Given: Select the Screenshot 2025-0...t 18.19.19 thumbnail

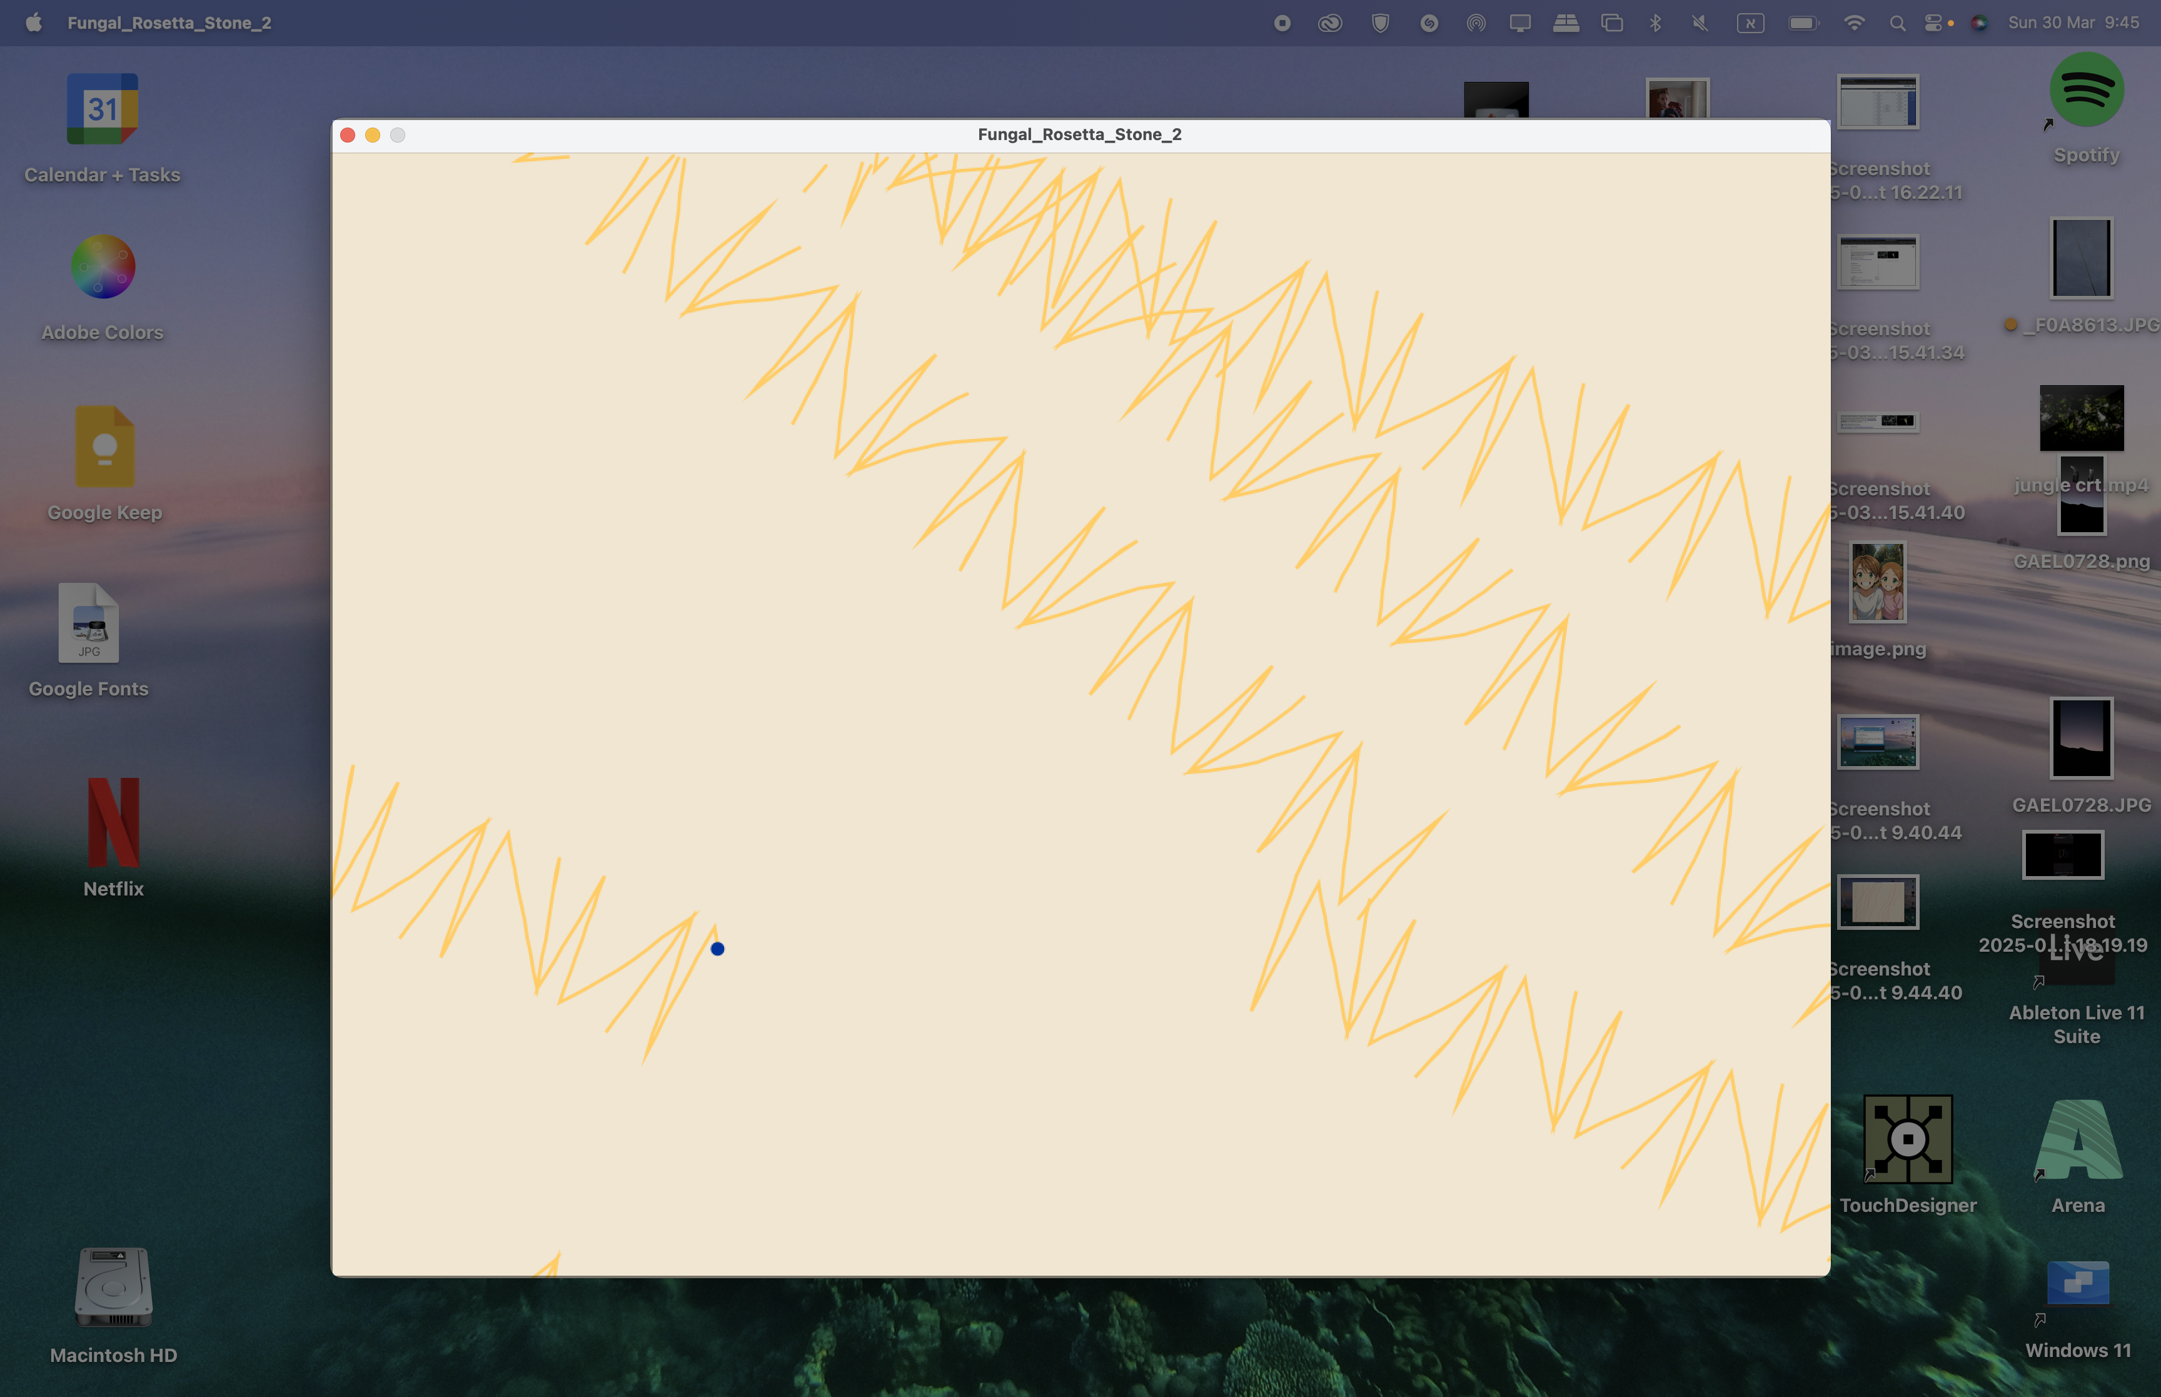Looking at the screenshot, I should pos(2063,855).
